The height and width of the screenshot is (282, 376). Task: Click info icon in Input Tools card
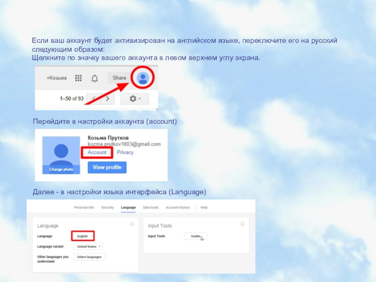(242, 224)
